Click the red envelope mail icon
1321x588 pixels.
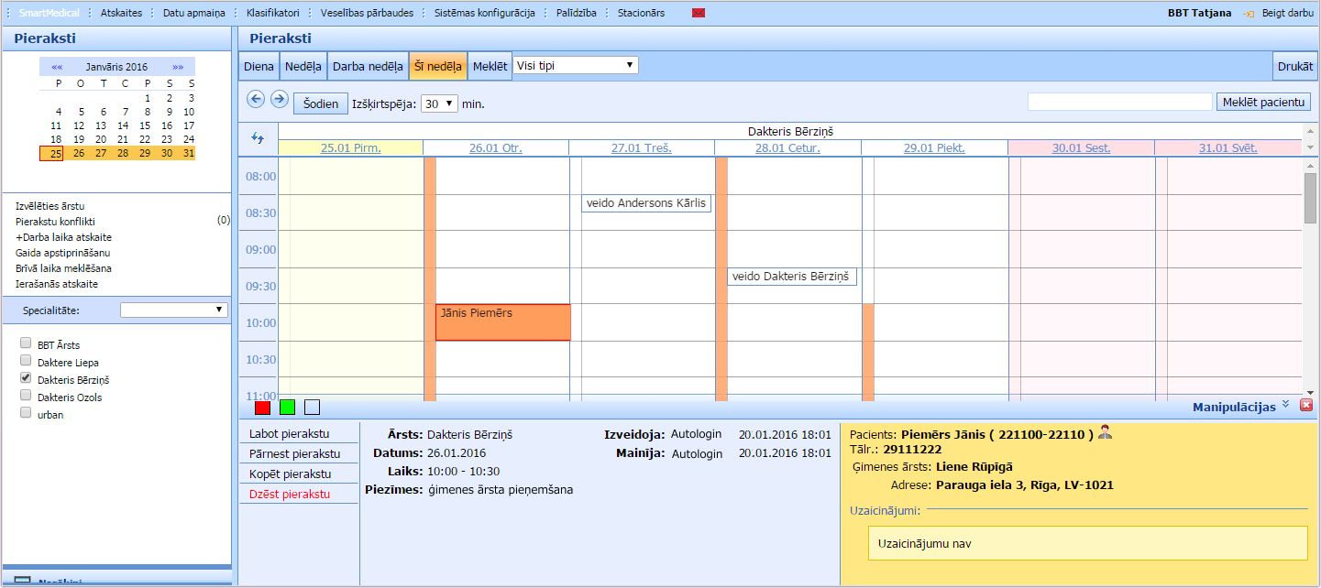(699, 14)
